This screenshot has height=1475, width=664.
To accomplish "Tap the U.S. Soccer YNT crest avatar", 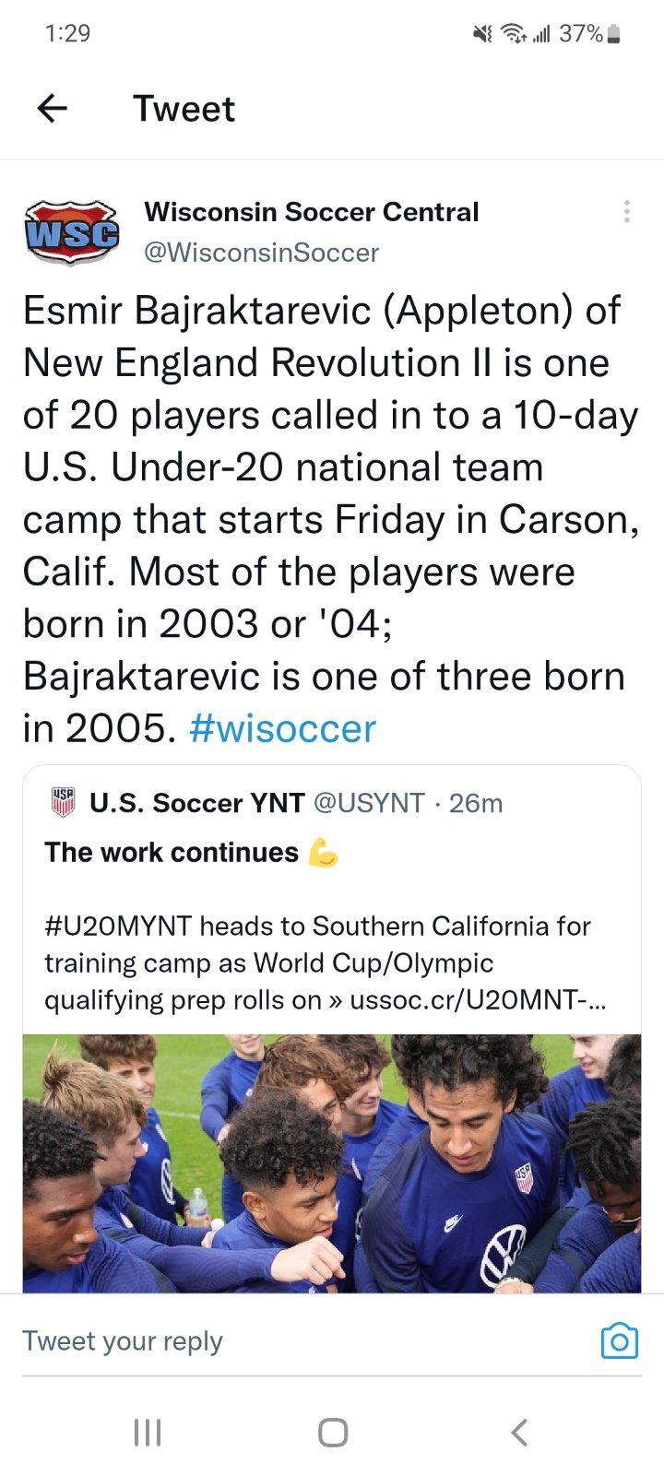I will tap(63, 803).
